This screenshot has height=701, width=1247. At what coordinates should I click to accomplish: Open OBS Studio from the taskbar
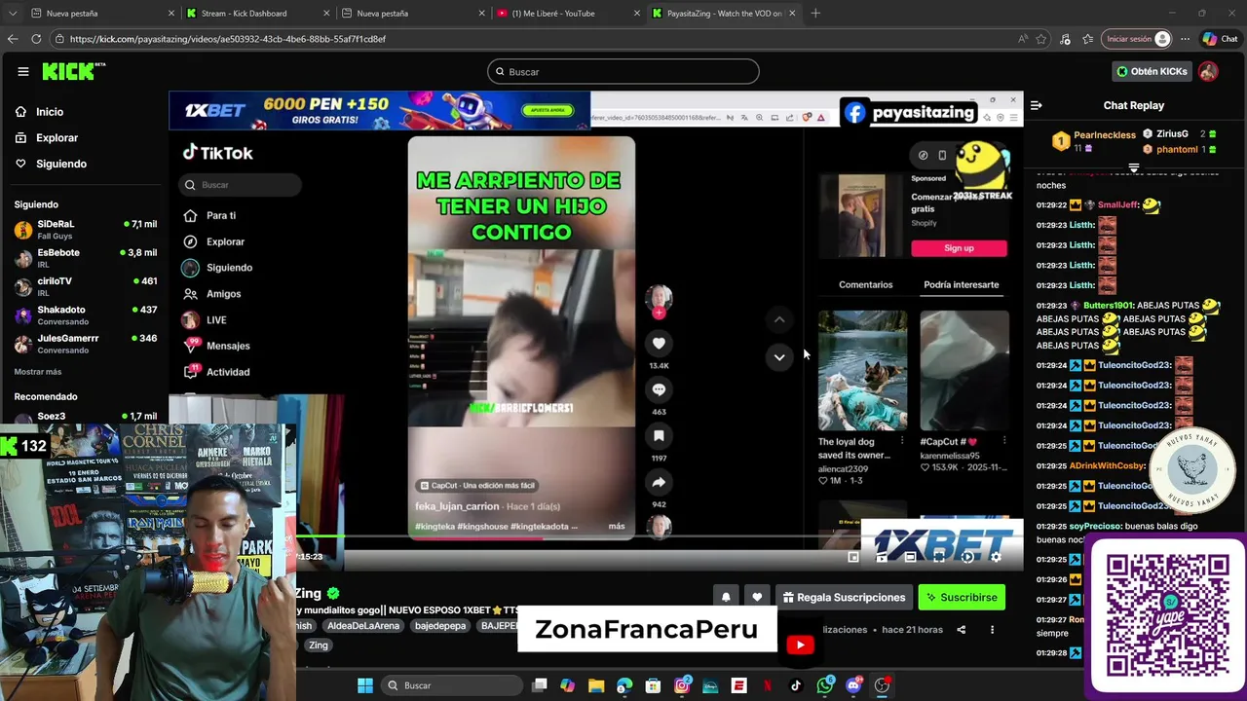pyautogui.click(x=882, y=685)
